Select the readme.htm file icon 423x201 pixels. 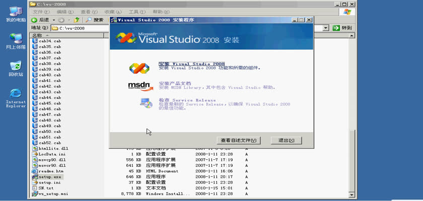[x=35, y=171]
